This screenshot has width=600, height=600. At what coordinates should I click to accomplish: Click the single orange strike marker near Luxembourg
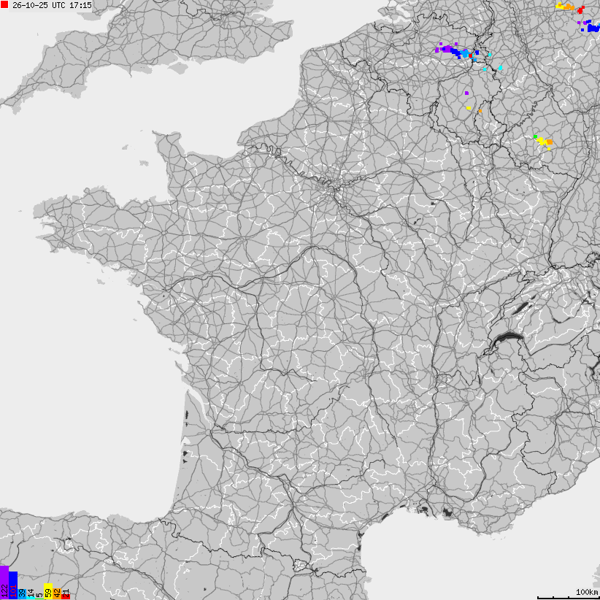pyautogui.click(x=480, y=111)
